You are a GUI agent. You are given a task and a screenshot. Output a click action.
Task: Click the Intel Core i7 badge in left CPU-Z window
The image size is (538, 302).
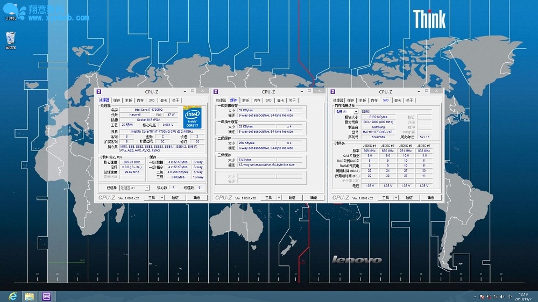192,118
